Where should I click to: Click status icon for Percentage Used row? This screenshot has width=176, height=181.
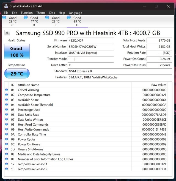click(x=7, y=109)
